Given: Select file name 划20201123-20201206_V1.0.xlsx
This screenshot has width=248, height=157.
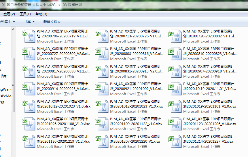Looking at the screenshot, I should [210, 124].
